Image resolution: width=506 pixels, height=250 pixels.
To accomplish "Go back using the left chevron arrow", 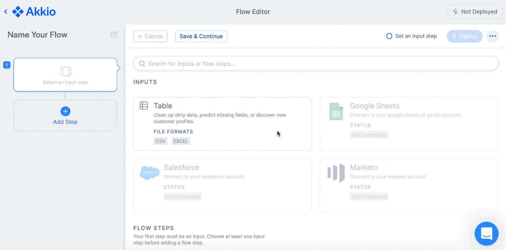I will 6,12.
